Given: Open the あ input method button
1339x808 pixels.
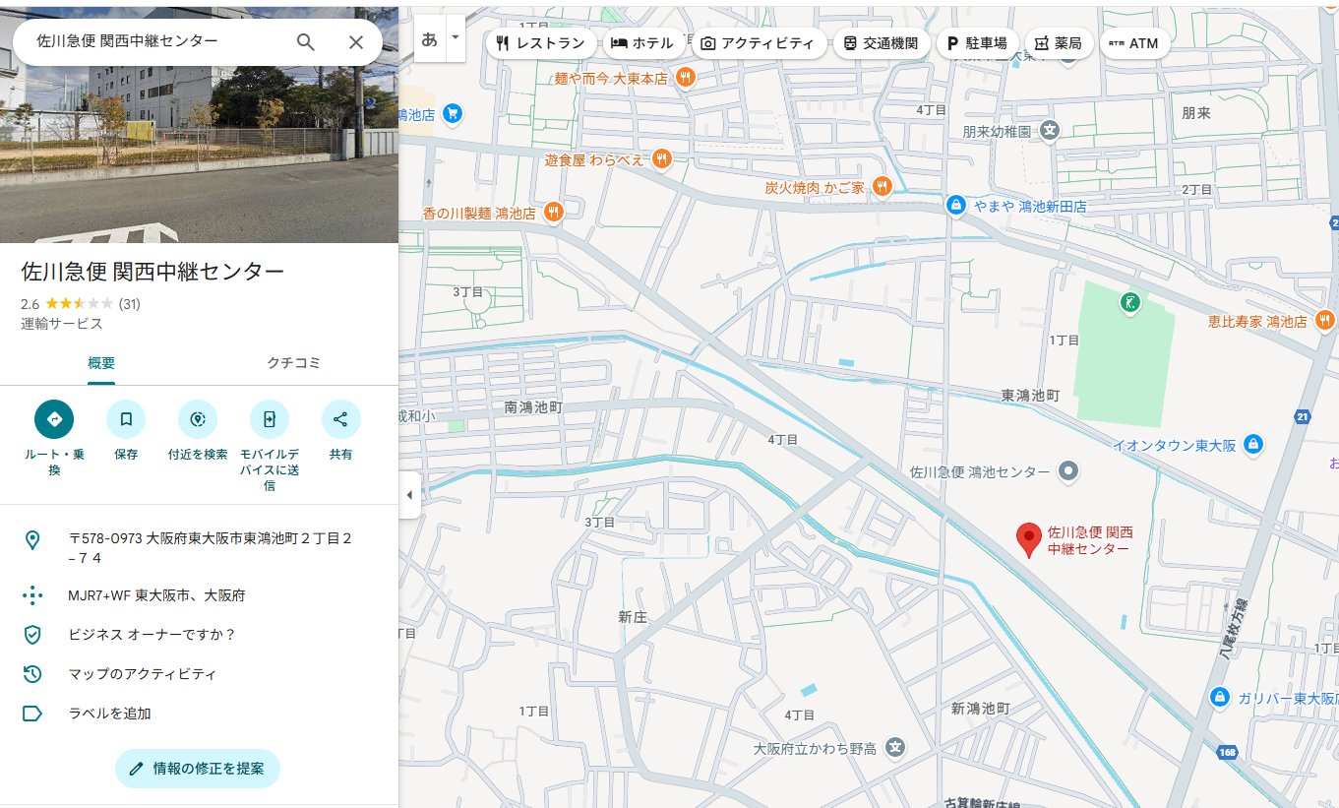Looking at the screenshot, I should tap(429, 39).
